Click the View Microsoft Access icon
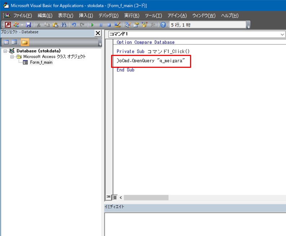286x236 pixels. (8, 25)
